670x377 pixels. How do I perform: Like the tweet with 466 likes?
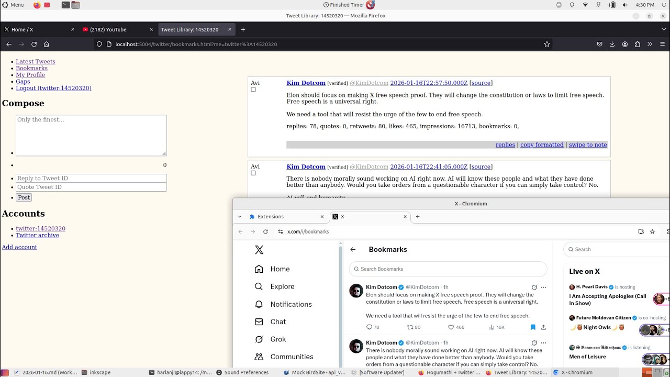[451, 327]
